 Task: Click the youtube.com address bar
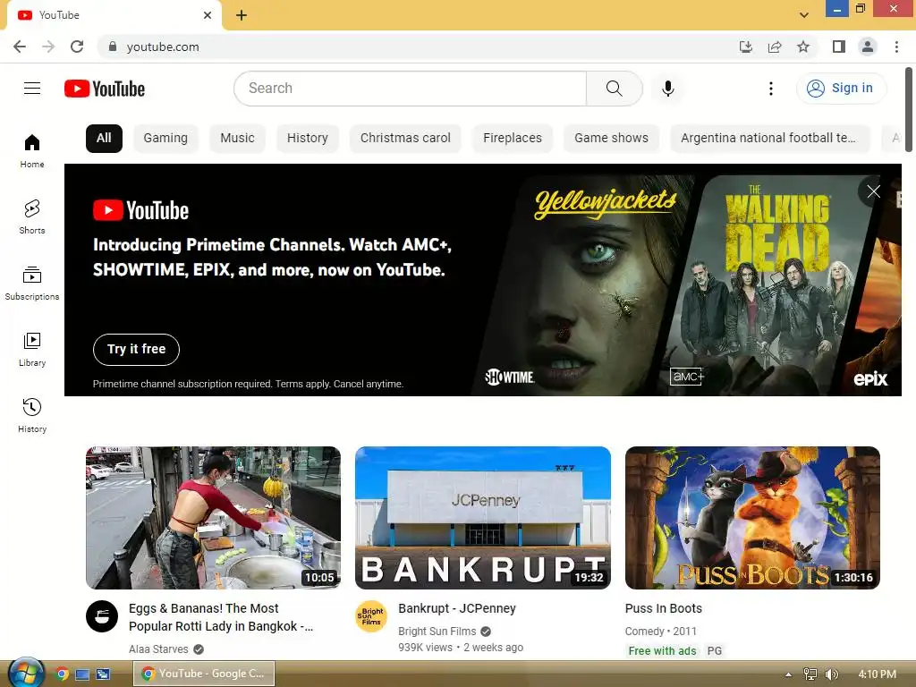click(x=420, y=47)
